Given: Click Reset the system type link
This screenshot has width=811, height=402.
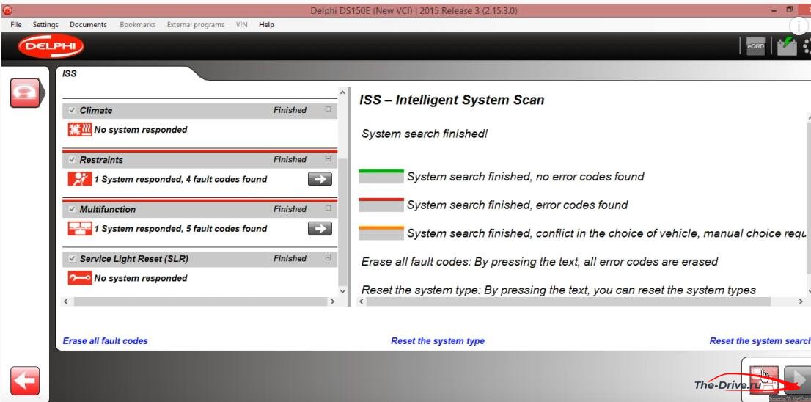Looking at the screenshot, I should coord(438,341).
